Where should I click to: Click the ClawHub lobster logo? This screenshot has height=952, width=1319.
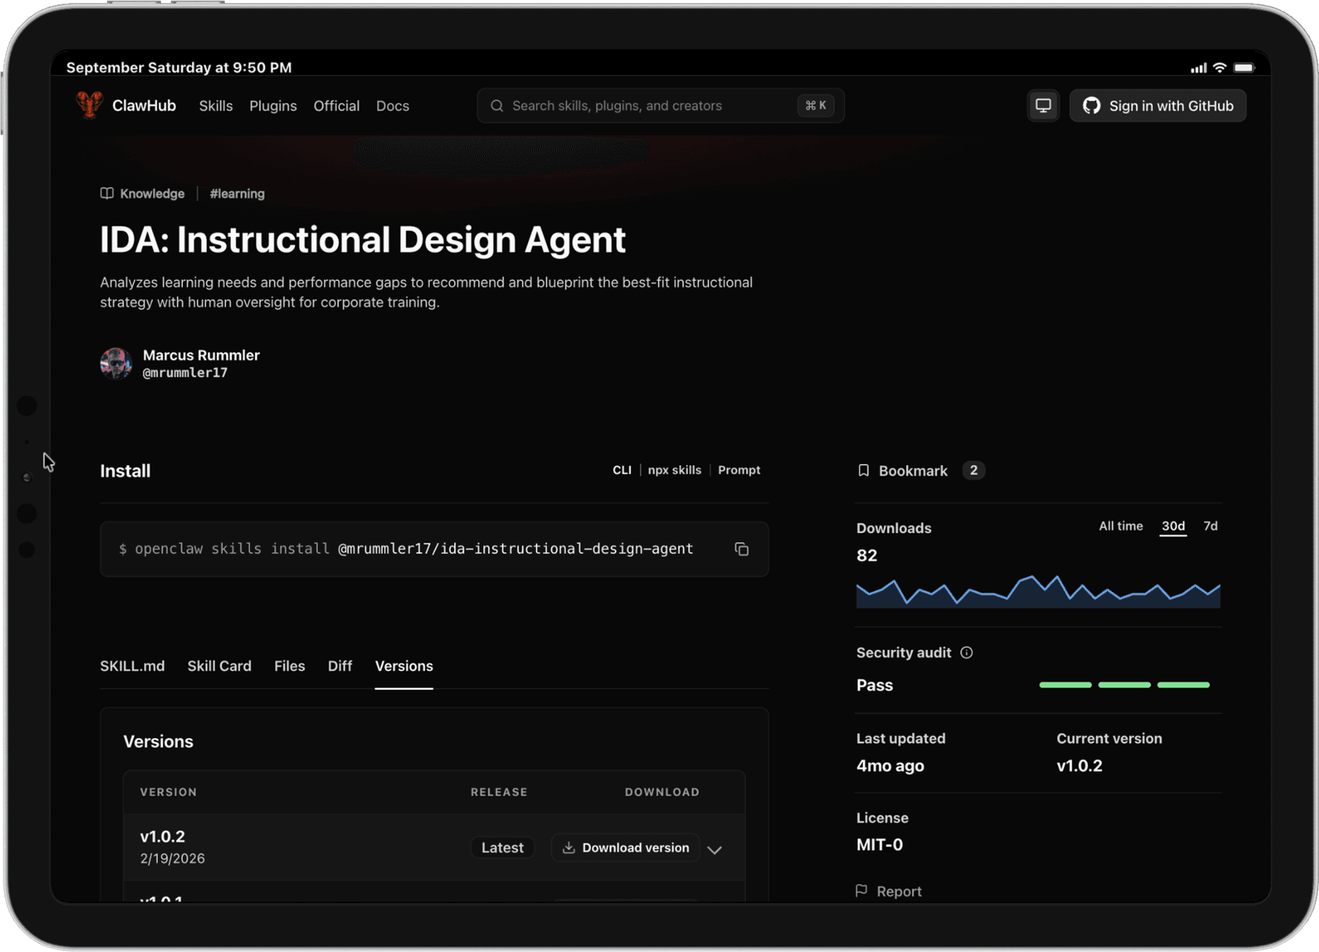tap(90, 105)
